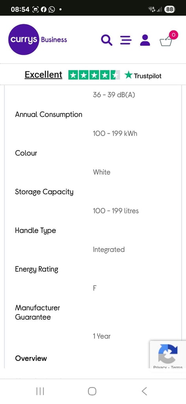This screenshot has height=404, width=186.
Task: Click the reCAPTCHA badge icon
Action: click(x=168, y=354)
